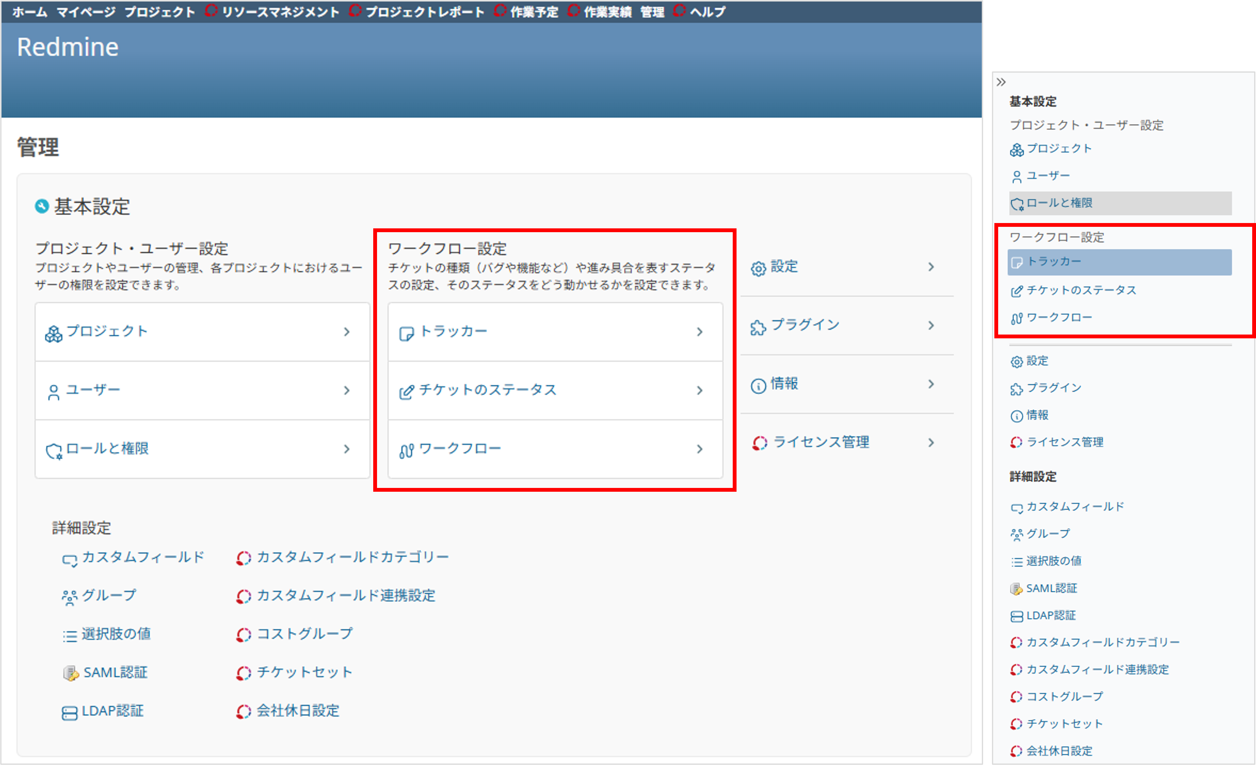Open sidebar LDAP認証 link
Image resolution: width=1256 pixels, height=765 pixels.
pyautogui.click(x=1051, y=615)
